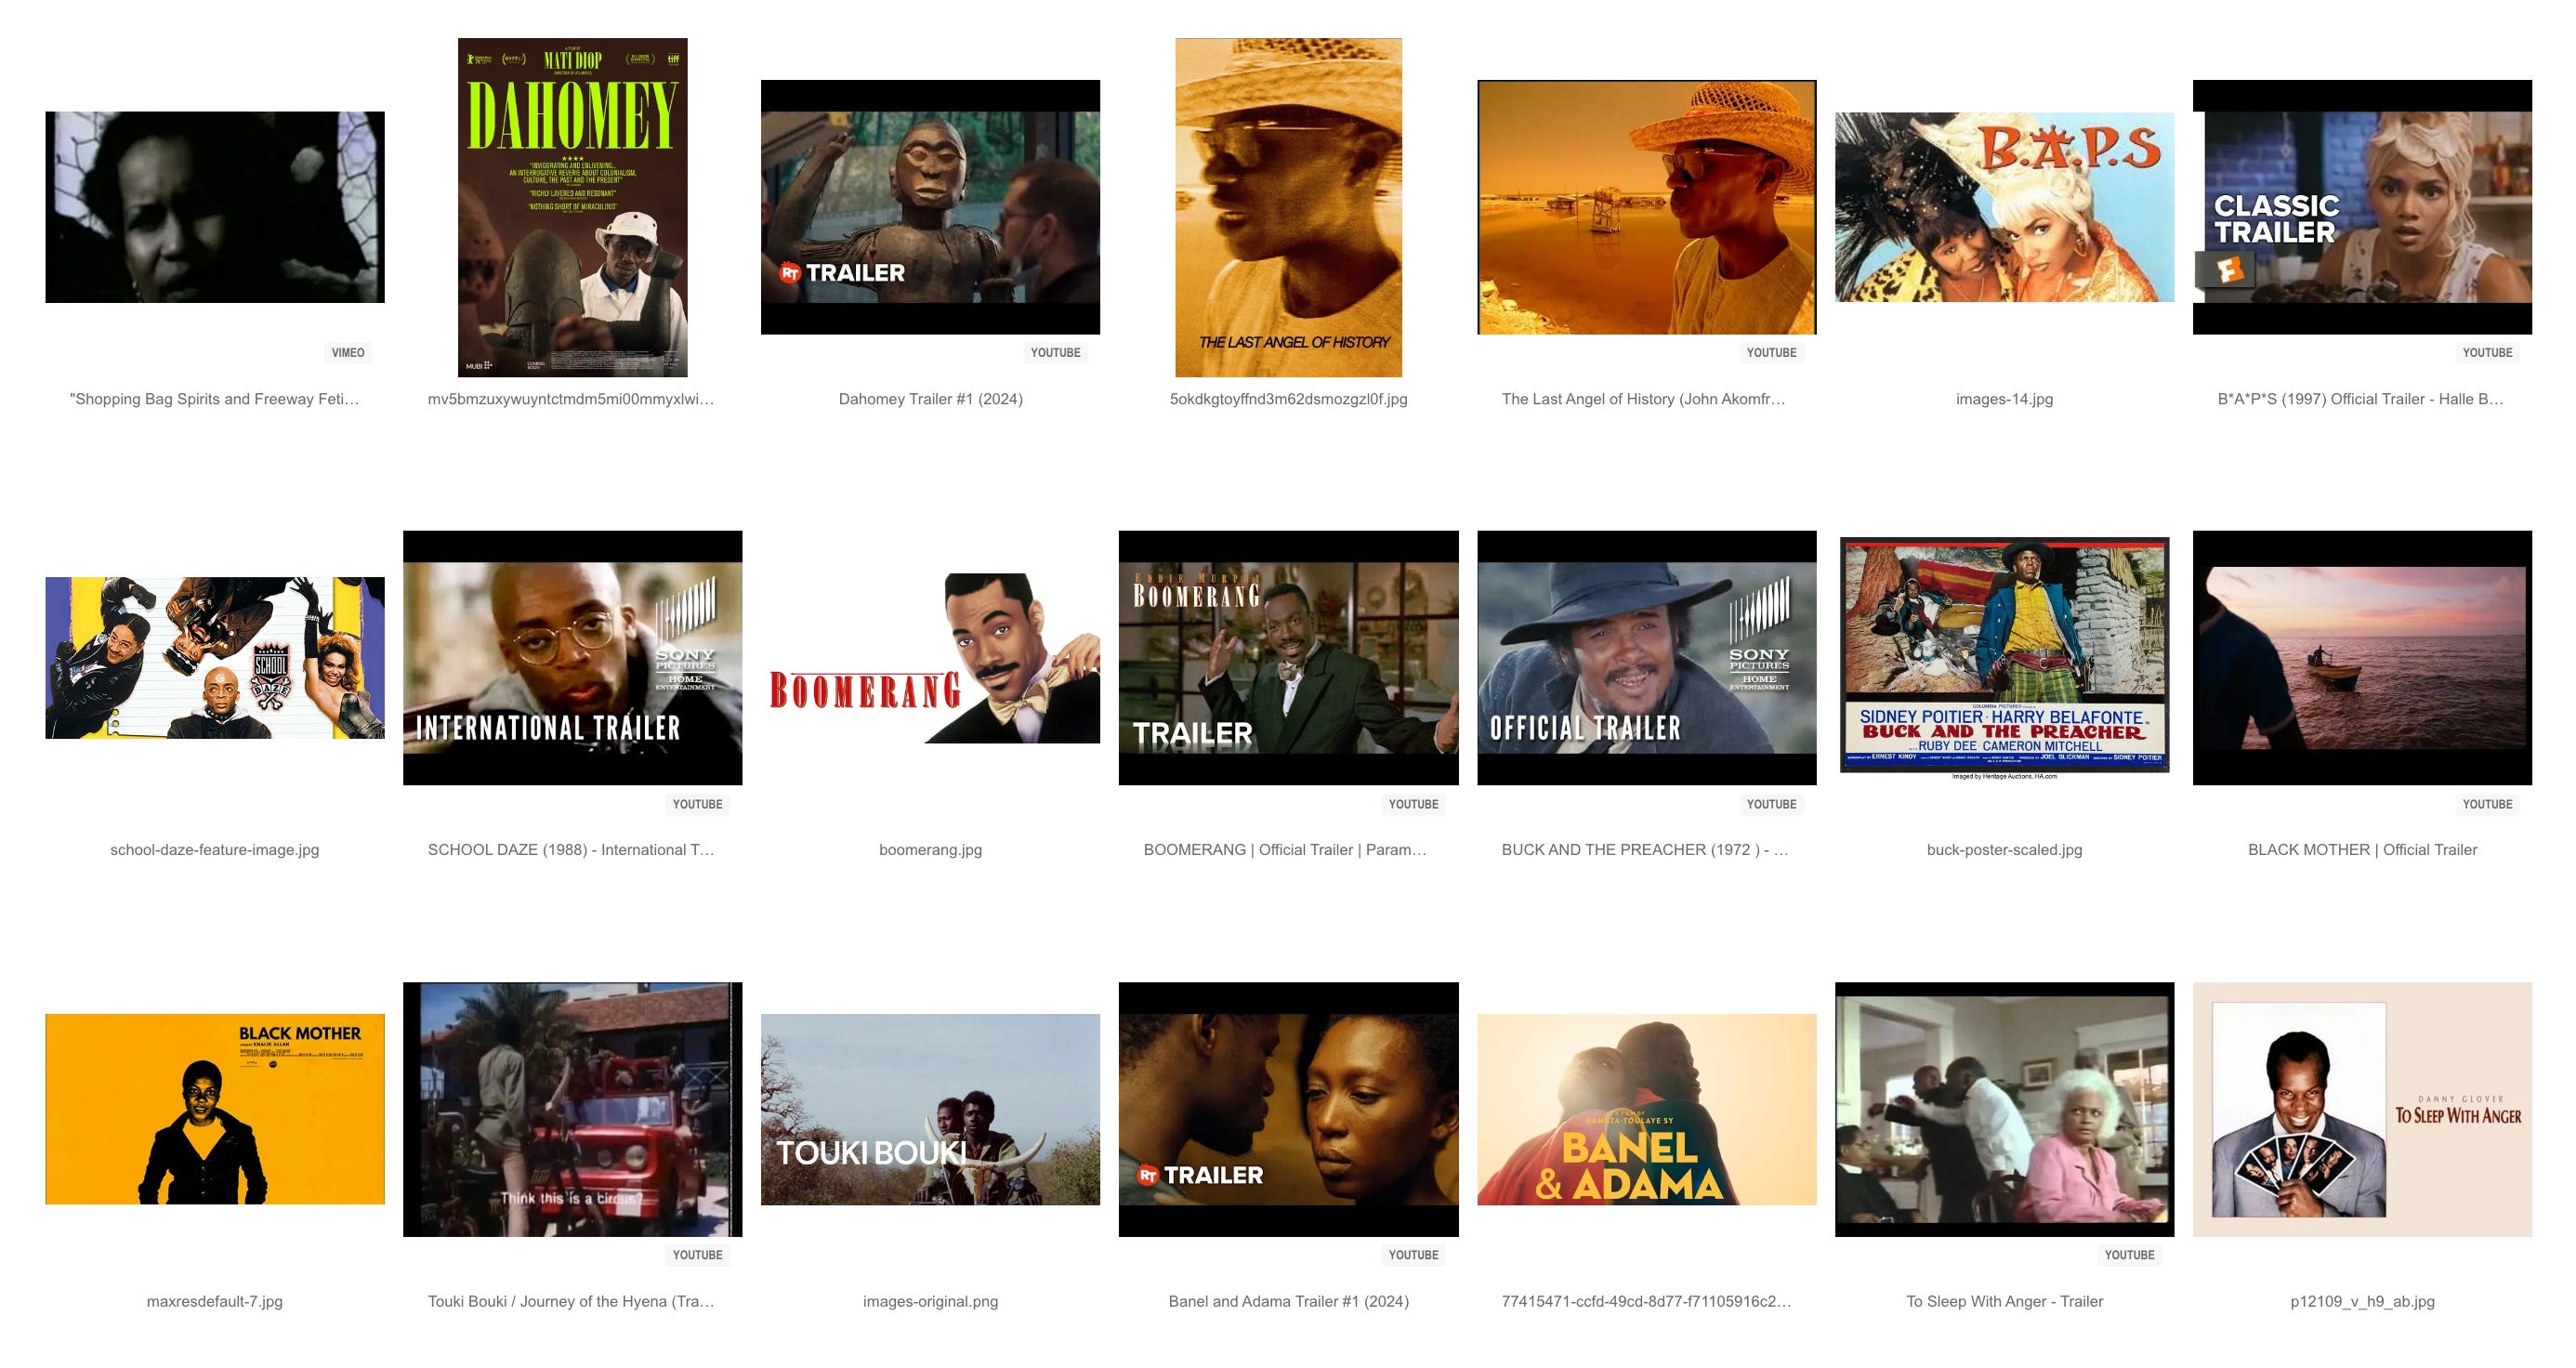2576x1368 pixels.
Task: Select the yellow Black Mother maxresdefault-7.jpg image
Action: (x=214, y=1109)
